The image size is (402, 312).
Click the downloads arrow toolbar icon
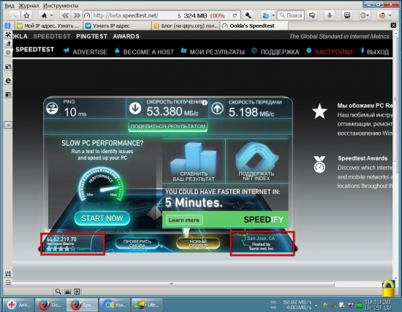click(330, 15)
